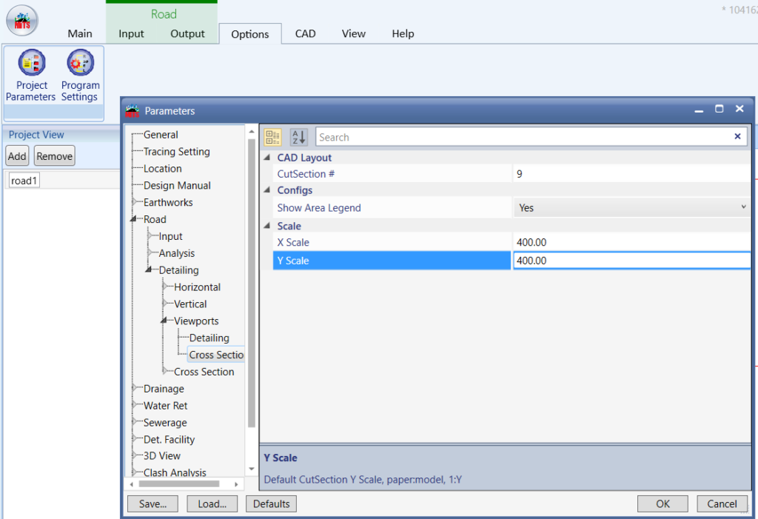This screenshot has height=519, width=758.
Task: Expand the 3D View tree node
Action: pyautogui.click(x=135, y=455)
